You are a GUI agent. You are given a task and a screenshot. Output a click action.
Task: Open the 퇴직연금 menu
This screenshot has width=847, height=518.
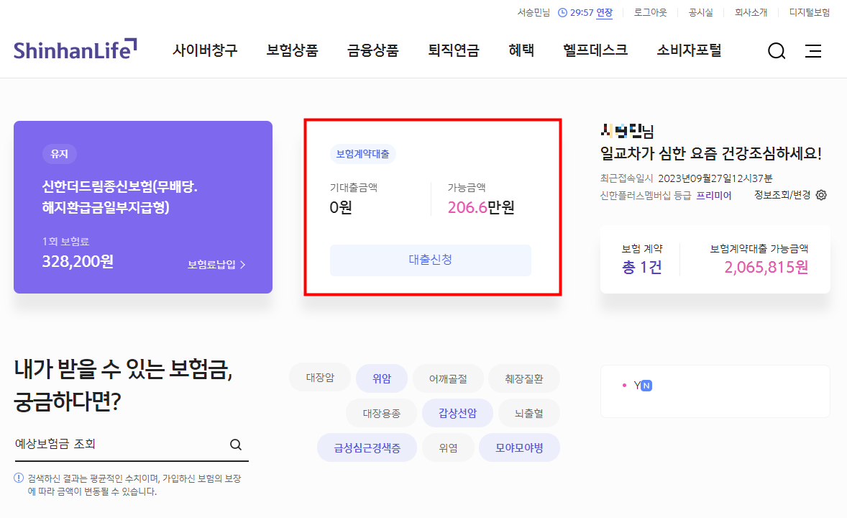[453, 50]
